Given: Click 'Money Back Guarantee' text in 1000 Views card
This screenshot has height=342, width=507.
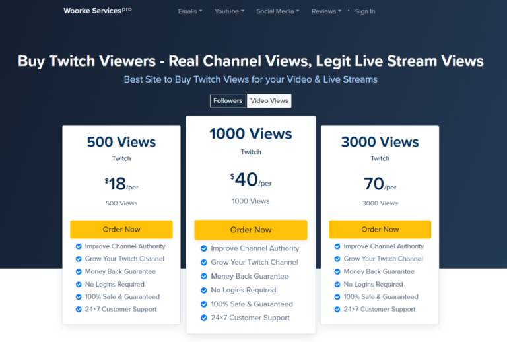Looking at the screenshot, I should 250,277.
